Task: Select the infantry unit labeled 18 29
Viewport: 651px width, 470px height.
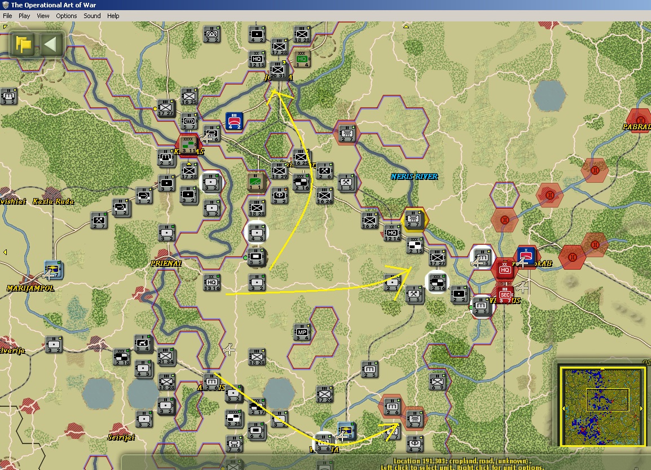Action: pyautogui.click(x=279, y=171)
